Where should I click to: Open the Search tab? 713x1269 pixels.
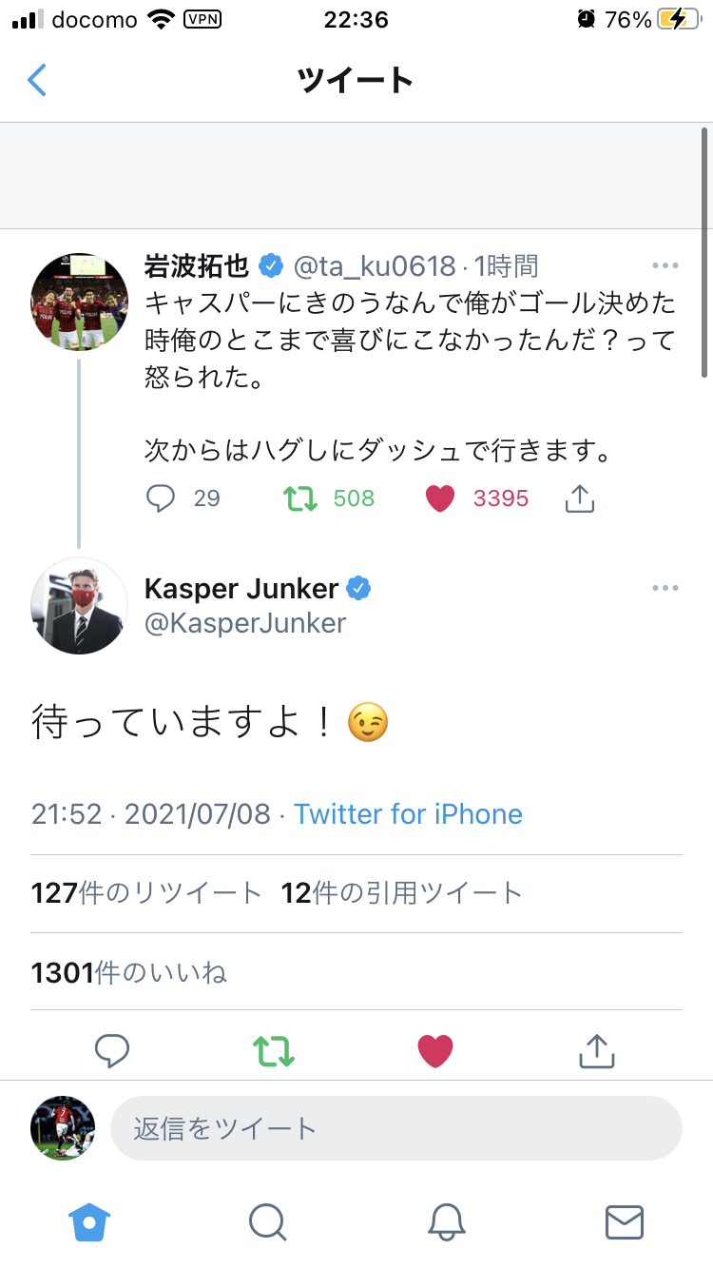[x=267, y=1221]
